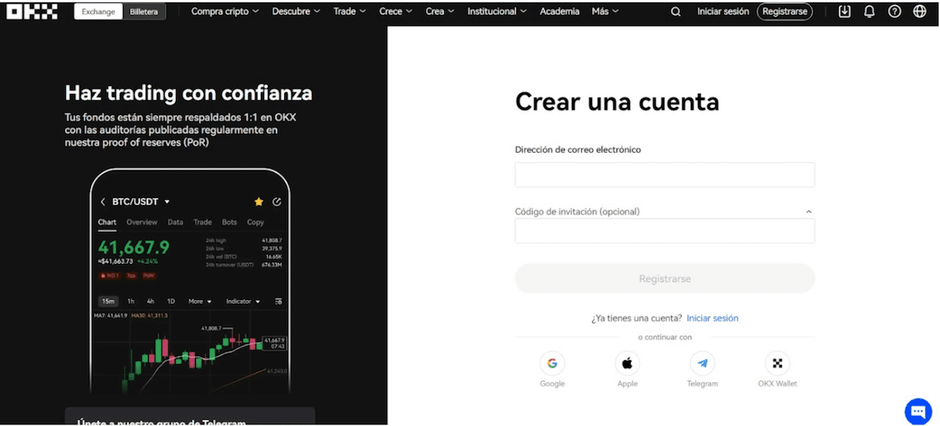
Task: Click the Haz trading con confianza heading
Action: pos(189,93)
